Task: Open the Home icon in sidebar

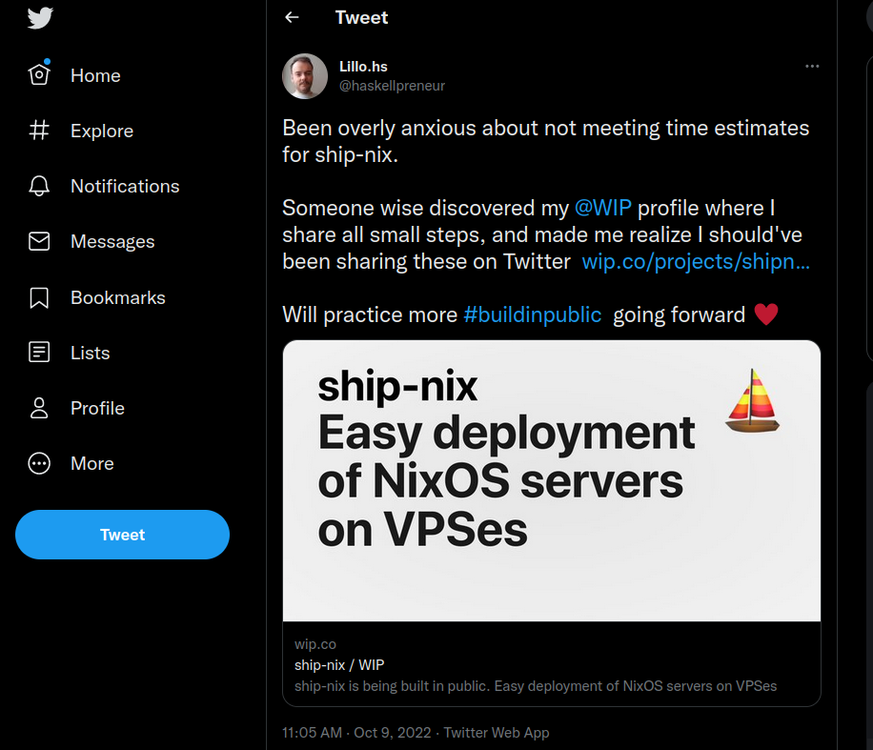Action: click(39, 75)
